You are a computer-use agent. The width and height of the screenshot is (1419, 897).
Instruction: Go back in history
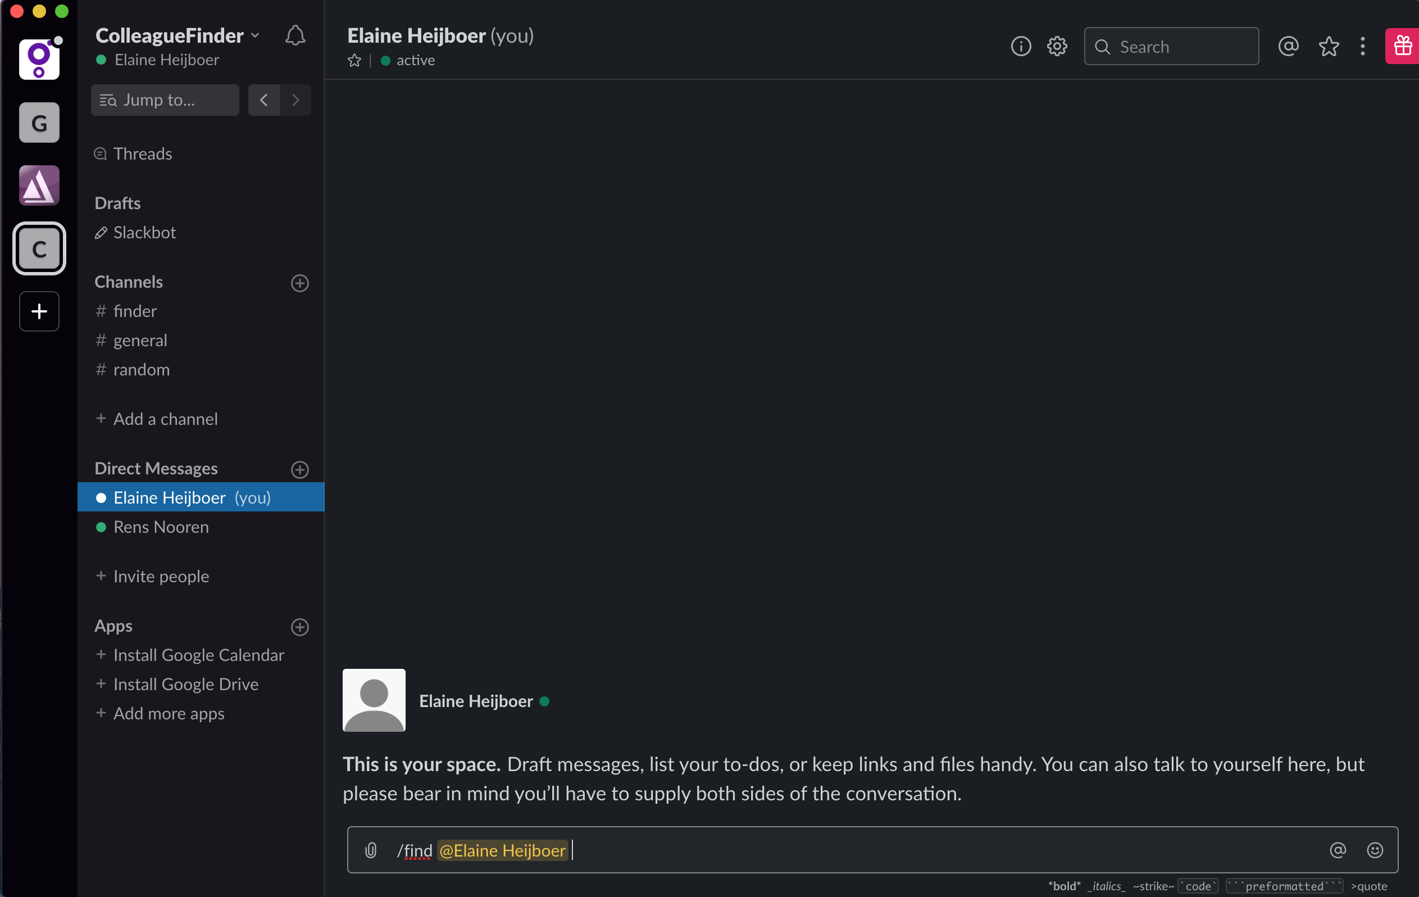tap(264, 99)
